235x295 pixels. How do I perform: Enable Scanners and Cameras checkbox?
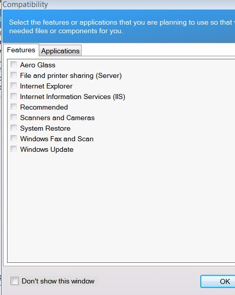coord(14,117)
